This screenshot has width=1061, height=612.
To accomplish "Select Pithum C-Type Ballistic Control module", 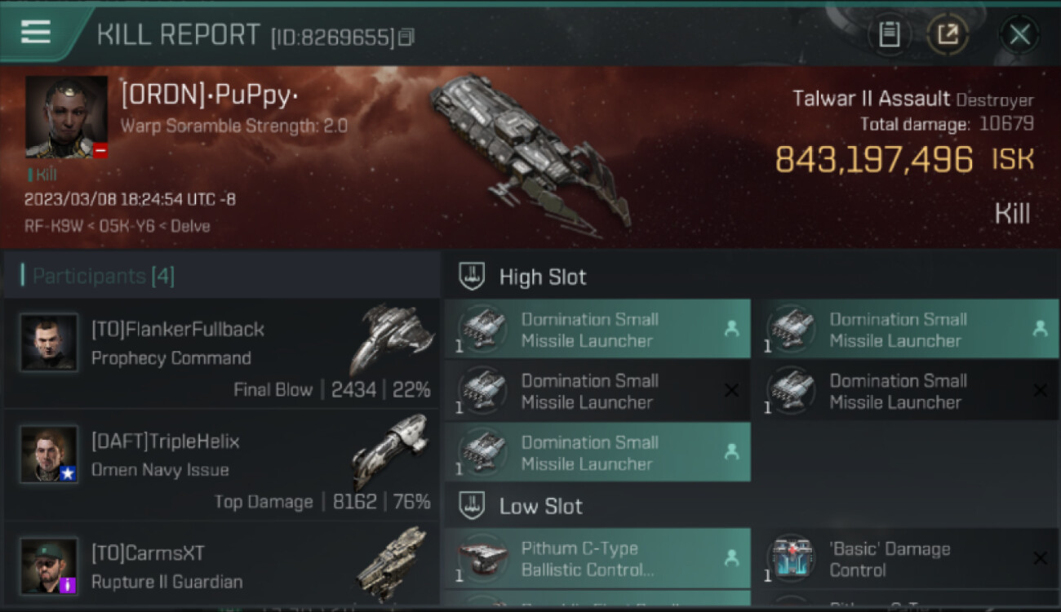I will coord(597,559).
